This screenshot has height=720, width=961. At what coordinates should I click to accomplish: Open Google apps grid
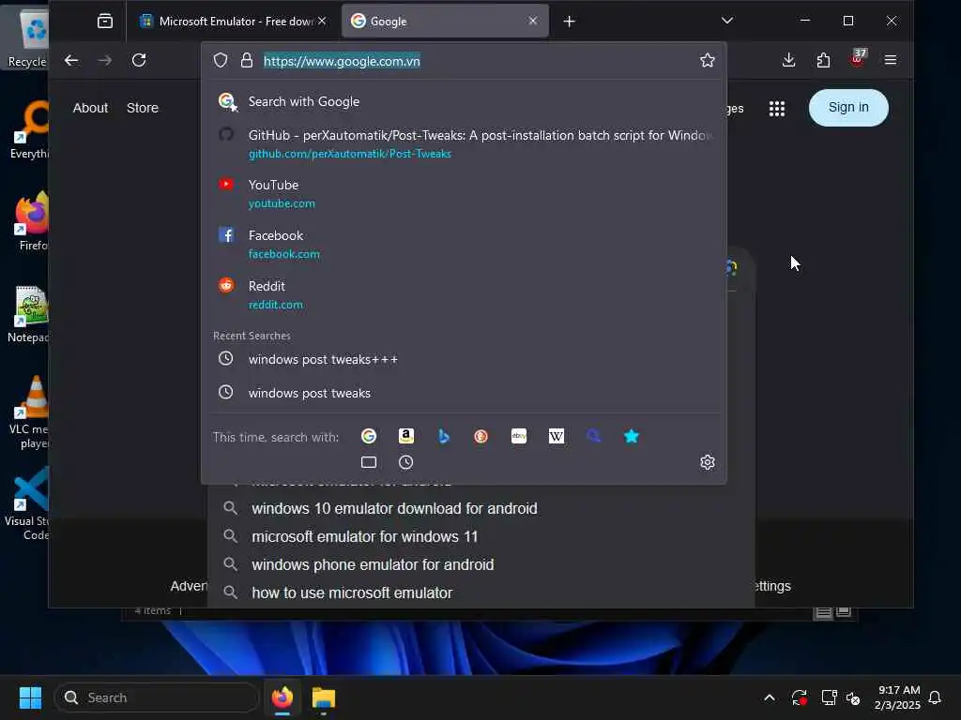[x=777, y=109]
